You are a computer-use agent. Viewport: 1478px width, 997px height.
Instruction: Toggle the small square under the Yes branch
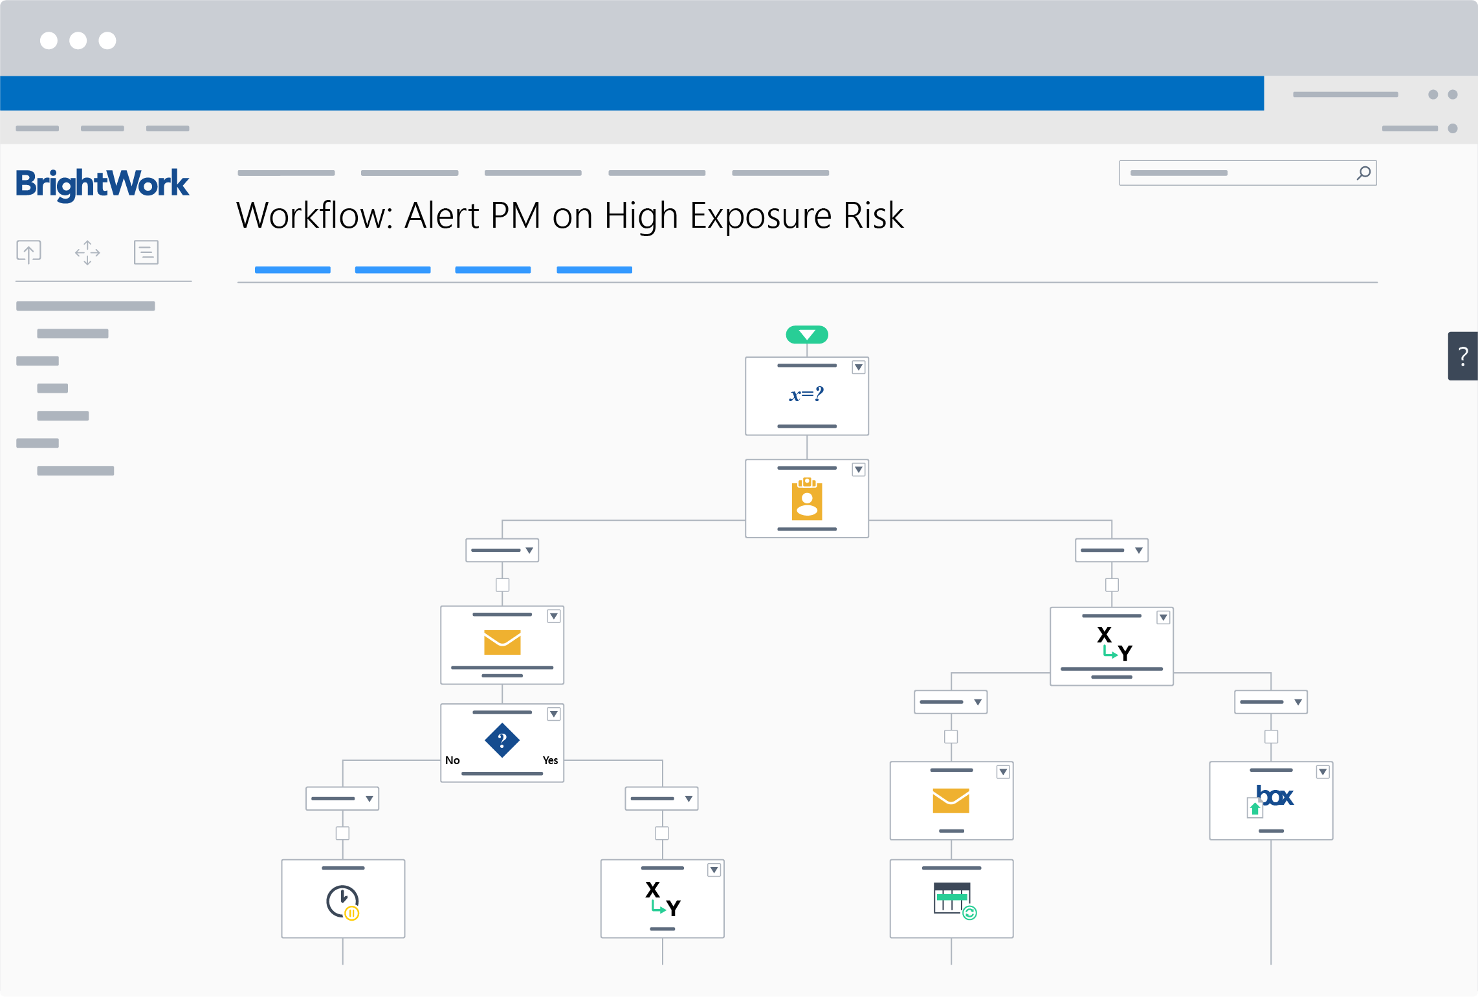(x=661, y=833)
